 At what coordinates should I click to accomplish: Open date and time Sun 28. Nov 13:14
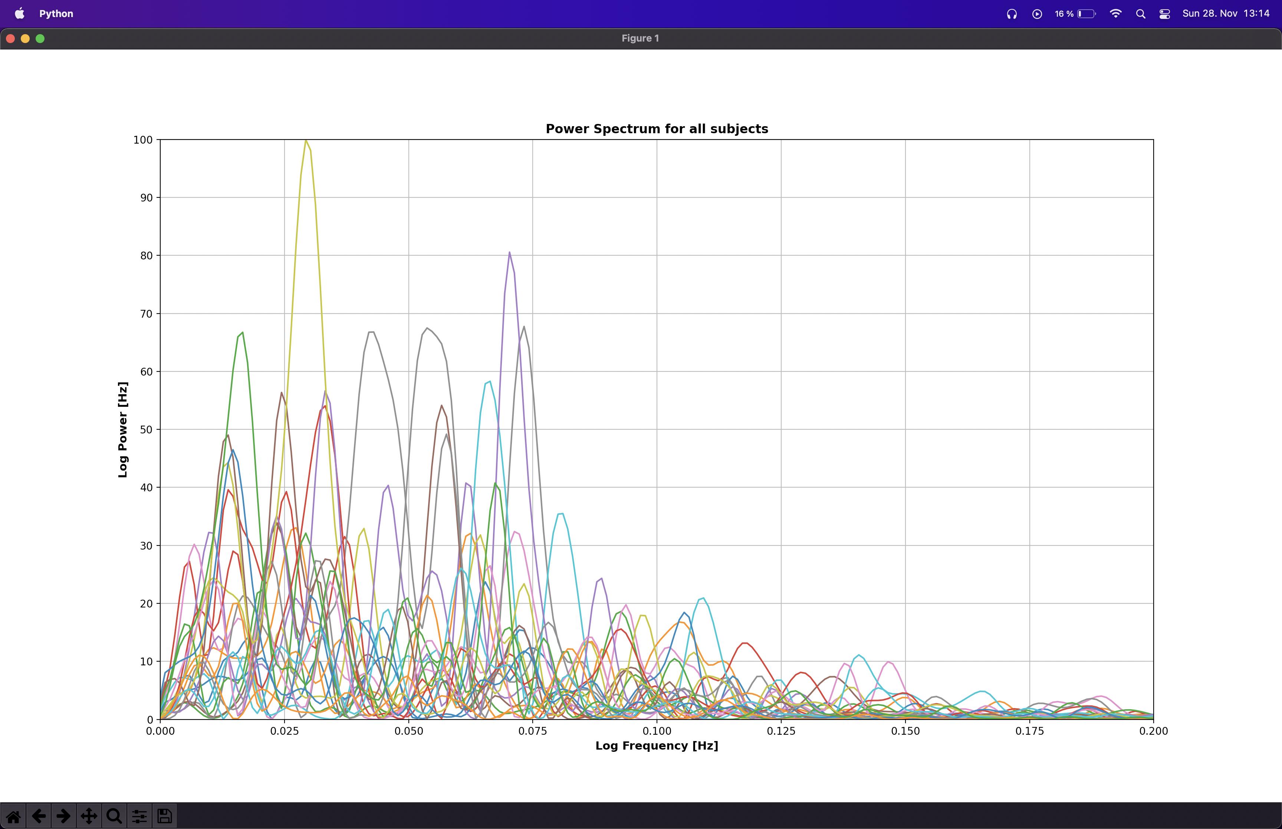tap(1226, 13)
